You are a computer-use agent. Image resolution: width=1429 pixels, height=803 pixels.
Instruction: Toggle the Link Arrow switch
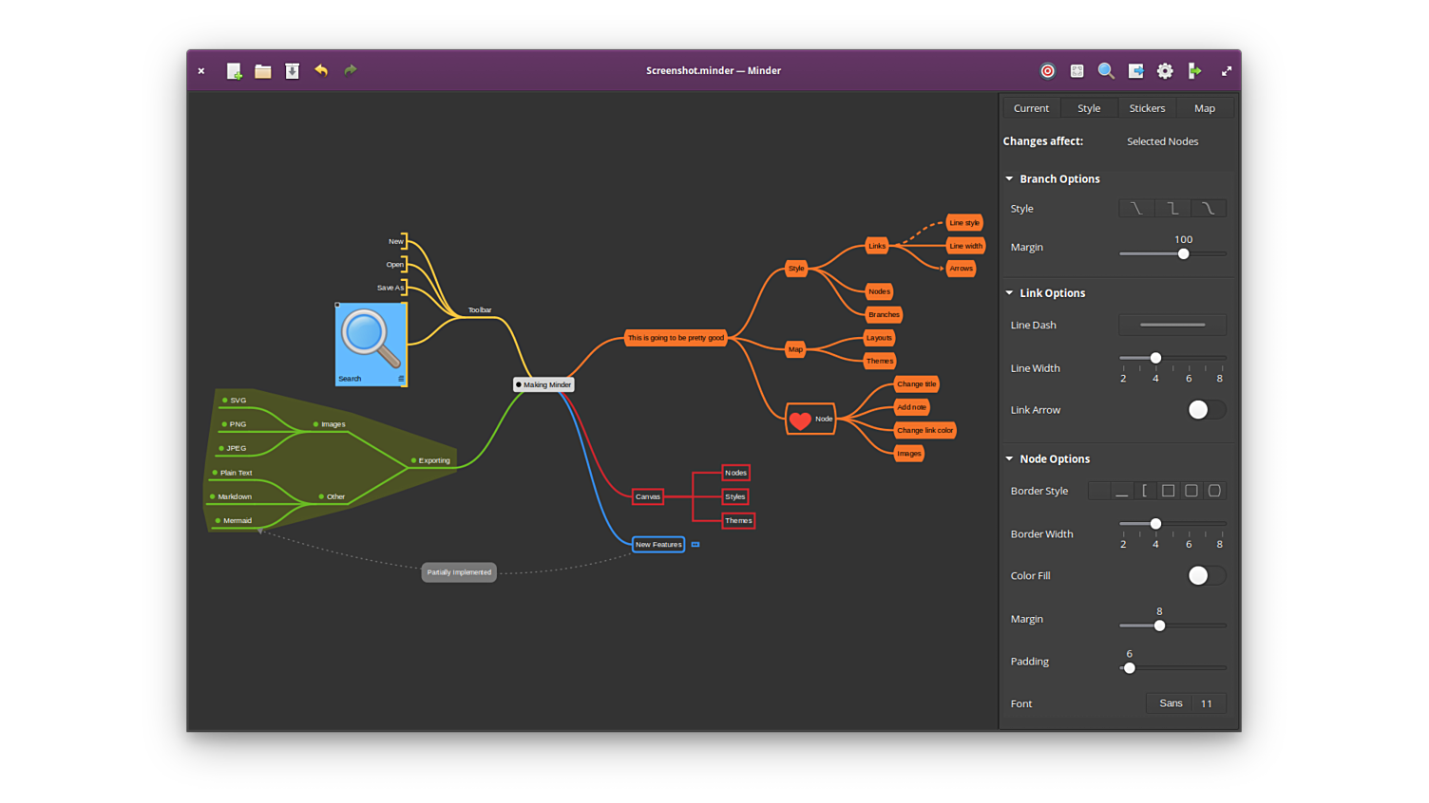click(1206, 410)
